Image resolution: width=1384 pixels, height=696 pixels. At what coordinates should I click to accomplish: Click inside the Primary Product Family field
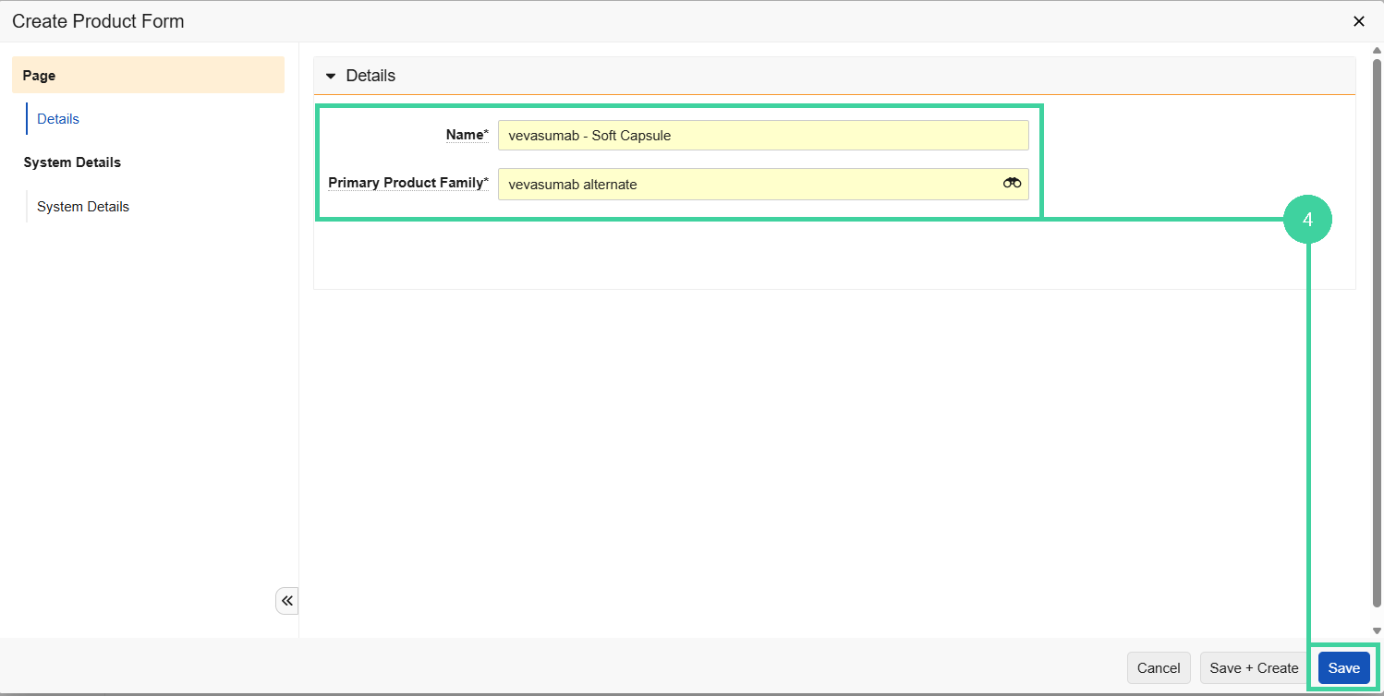pos(739,184)
